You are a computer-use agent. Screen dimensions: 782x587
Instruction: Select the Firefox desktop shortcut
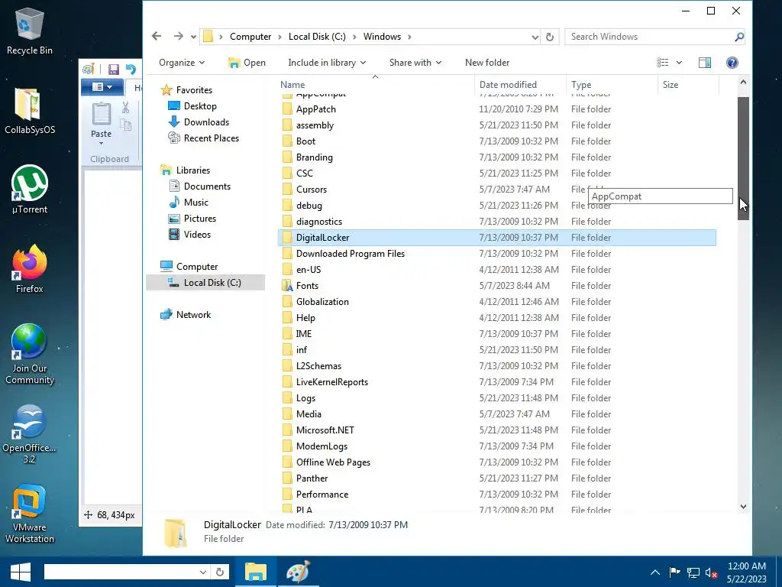coord(30,270)
